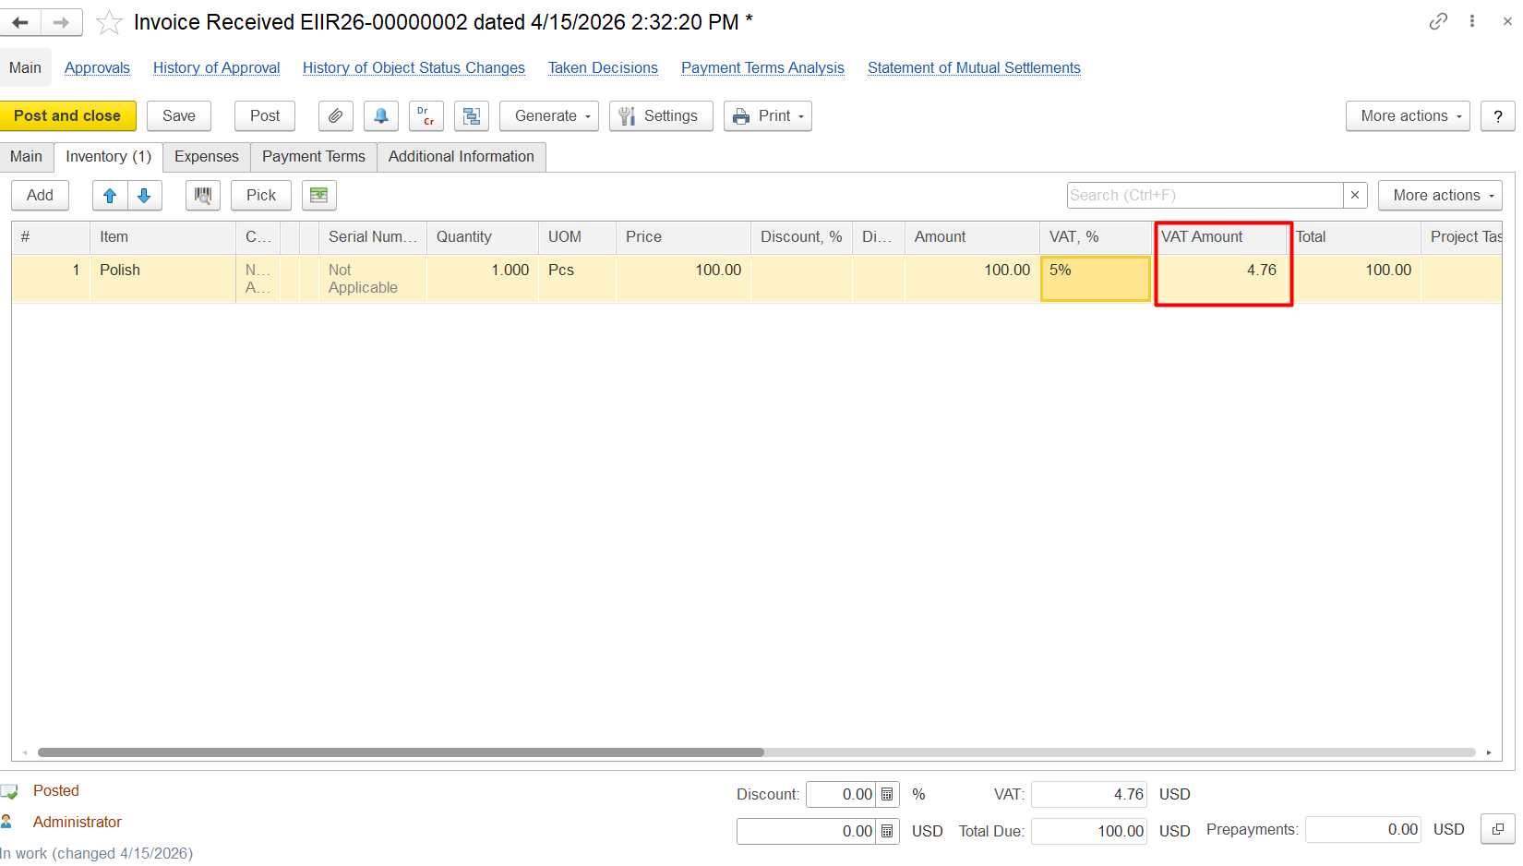Open the Dr/Cr accounting entries icon

point(426,116)
